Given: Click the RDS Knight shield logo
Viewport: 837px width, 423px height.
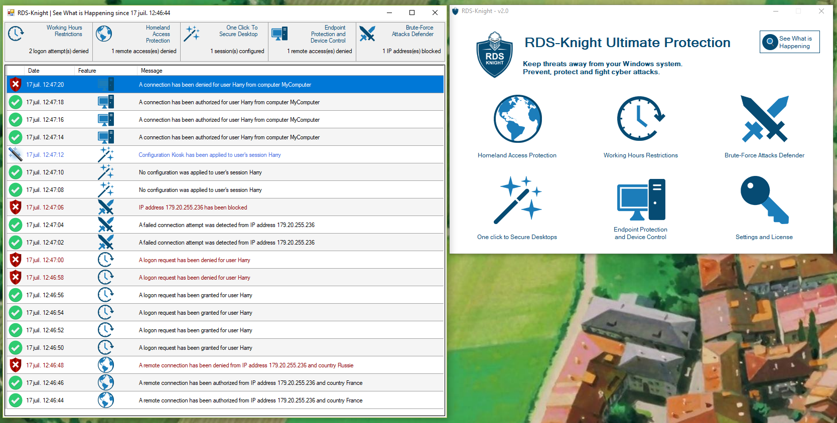Looking at the screenshot, I should tap(494, 55).
